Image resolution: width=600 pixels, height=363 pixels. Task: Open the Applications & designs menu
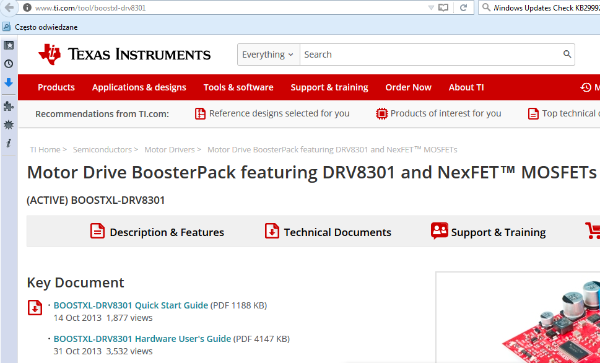(139, 87)
